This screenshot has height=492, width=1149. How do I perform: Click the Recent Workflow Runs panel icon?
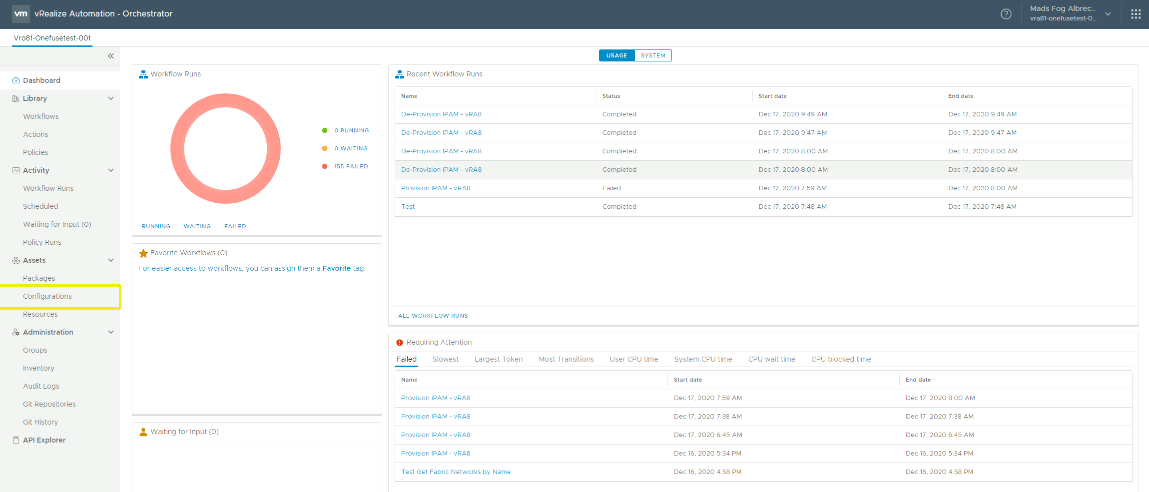tap(400, 74)
